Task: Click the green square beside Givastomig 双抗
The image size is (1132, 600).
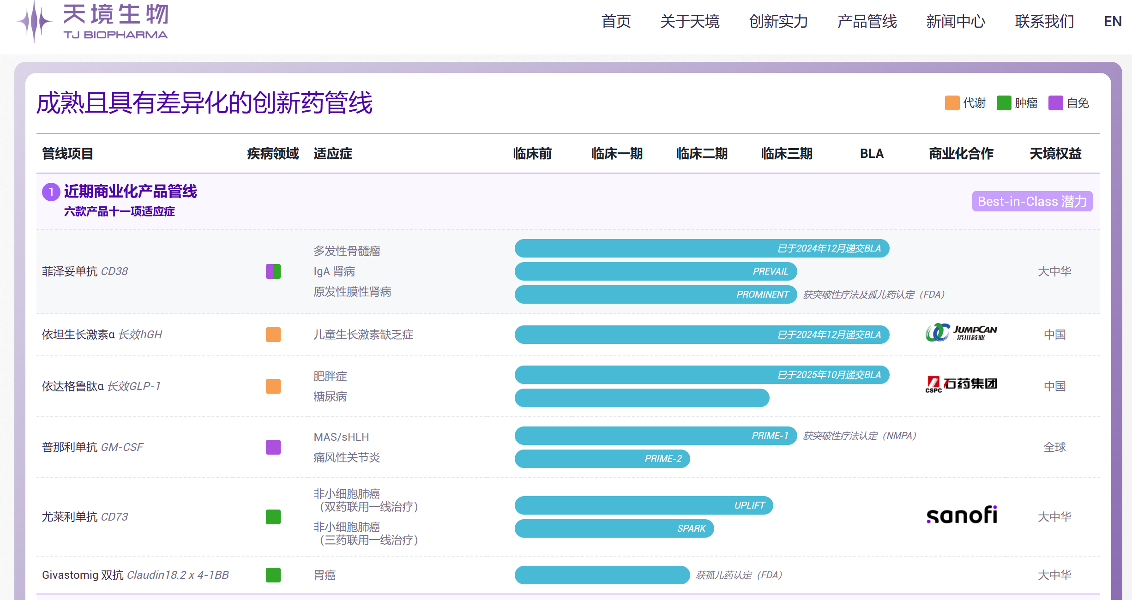Action: [273, 575]
